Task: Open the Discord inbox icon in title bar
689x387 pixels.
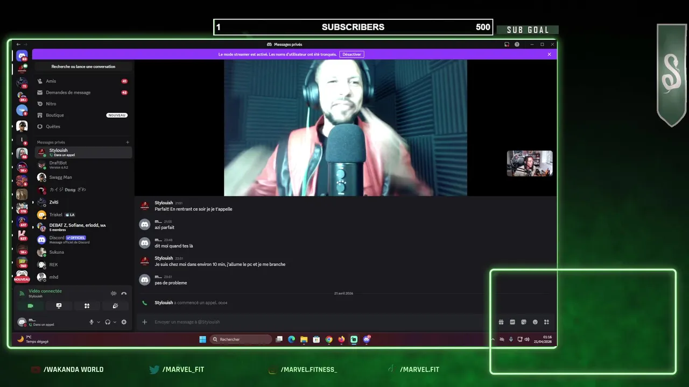Action: pos(507,45)
